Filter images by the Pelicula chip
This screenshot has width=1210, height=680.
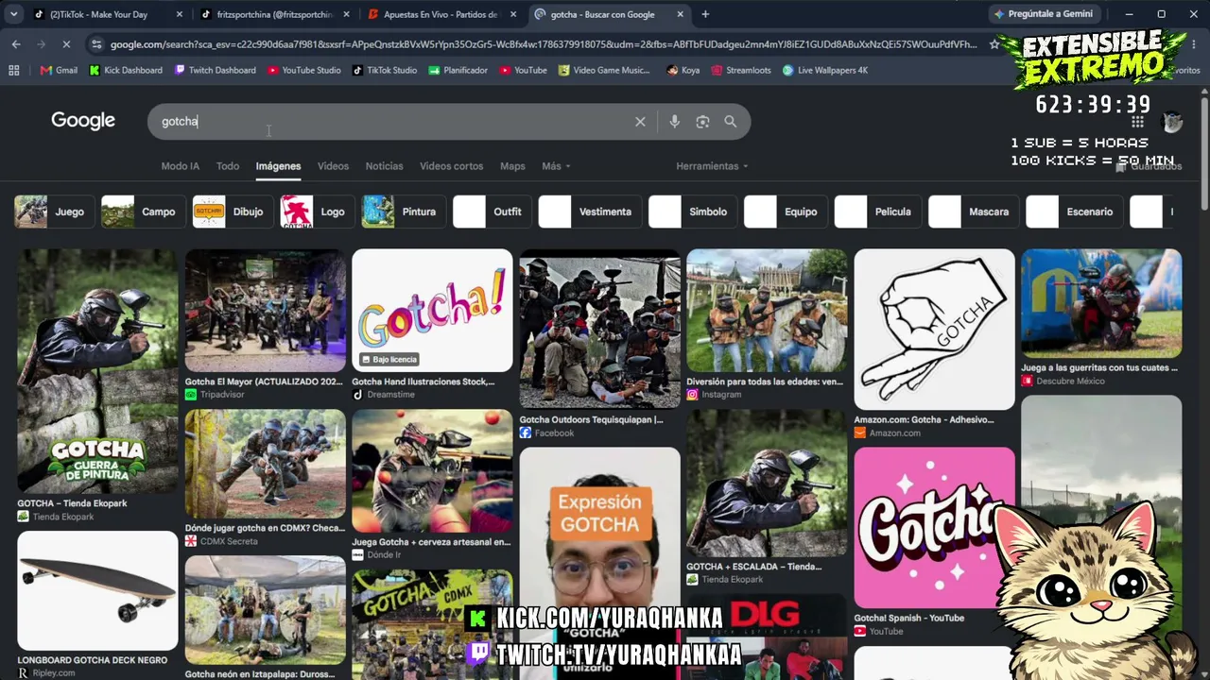(x=876, y=212)
